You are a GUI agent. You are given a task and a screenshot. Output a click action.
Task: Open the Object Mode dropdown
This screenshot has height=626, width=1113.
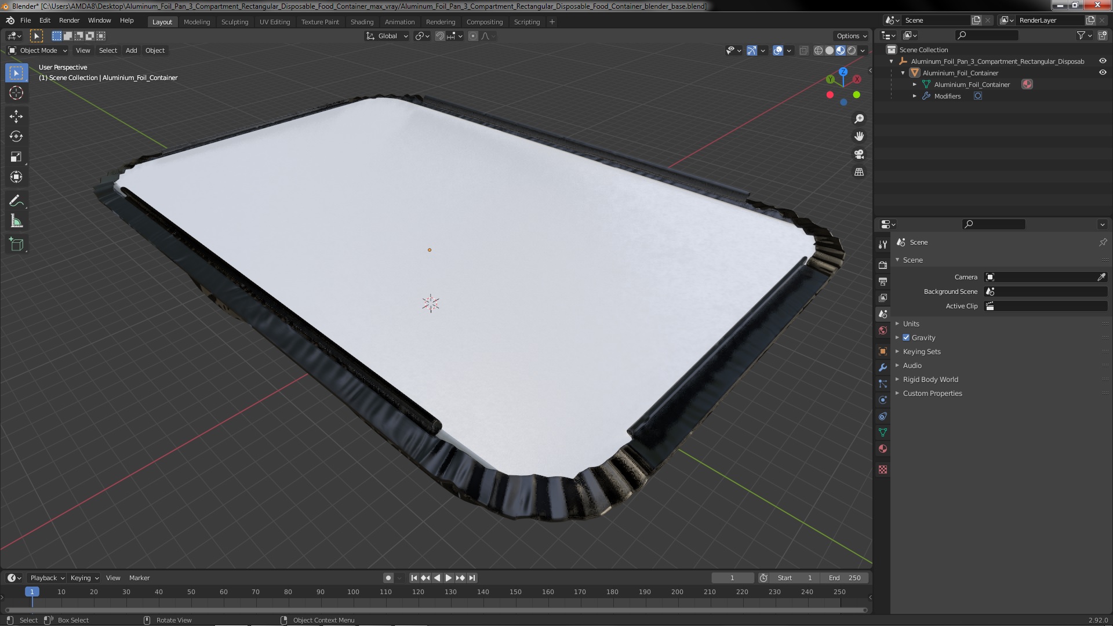coord(37,50)
